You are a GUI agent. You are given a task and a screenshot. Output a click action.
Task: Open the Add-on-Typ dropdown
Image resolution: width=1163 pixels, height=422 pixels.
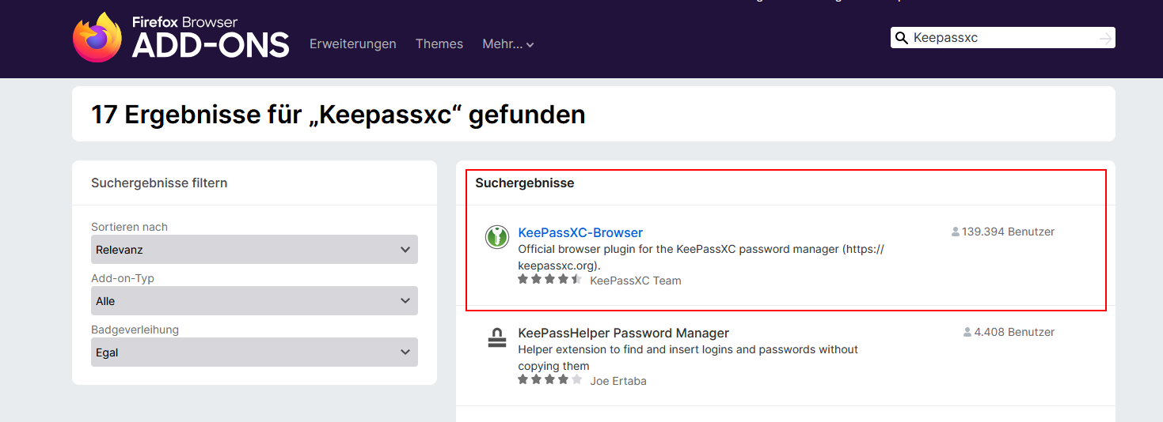tap(254, 301)
